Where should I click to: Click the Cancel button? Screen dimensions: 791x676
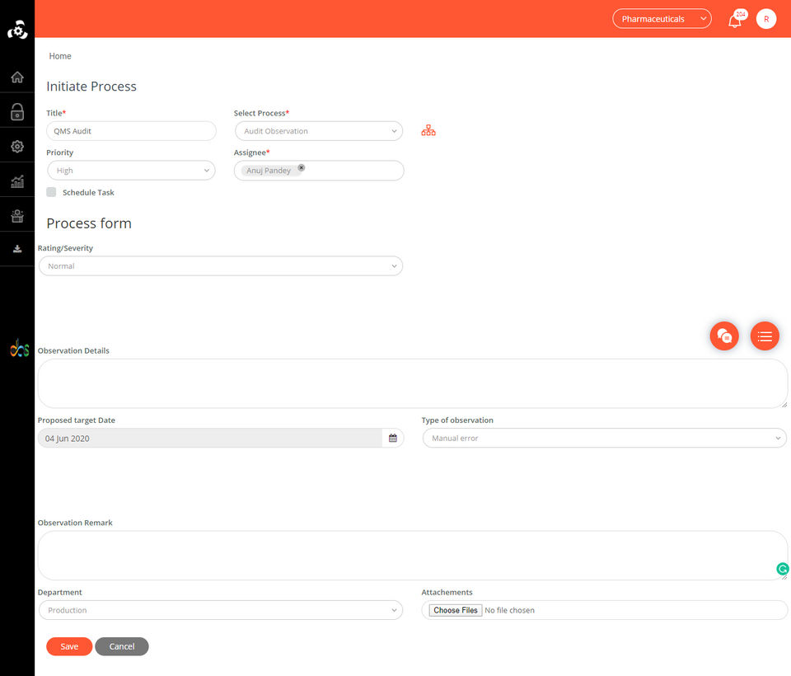[x=122, y=646]
